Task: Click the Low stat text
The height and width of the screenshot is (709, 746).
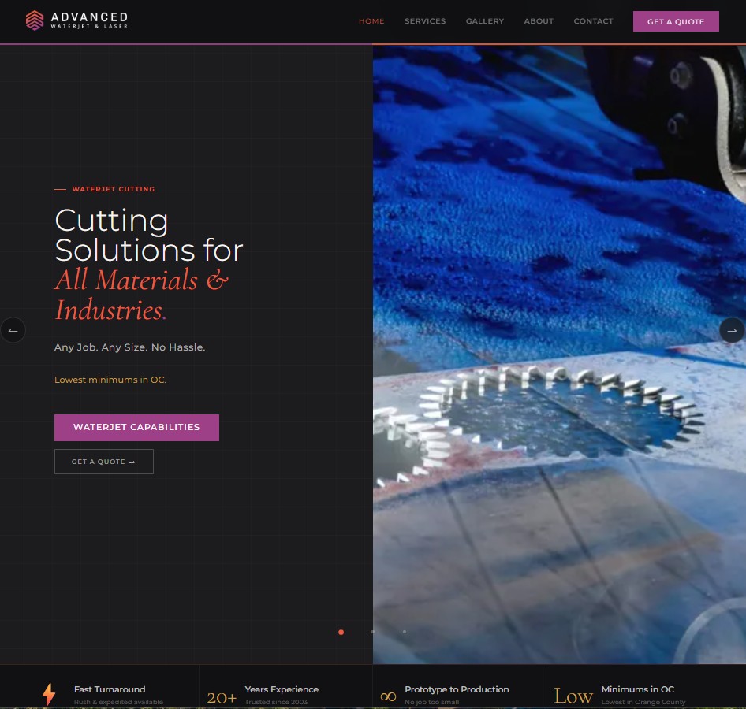Action: [573, 696]
